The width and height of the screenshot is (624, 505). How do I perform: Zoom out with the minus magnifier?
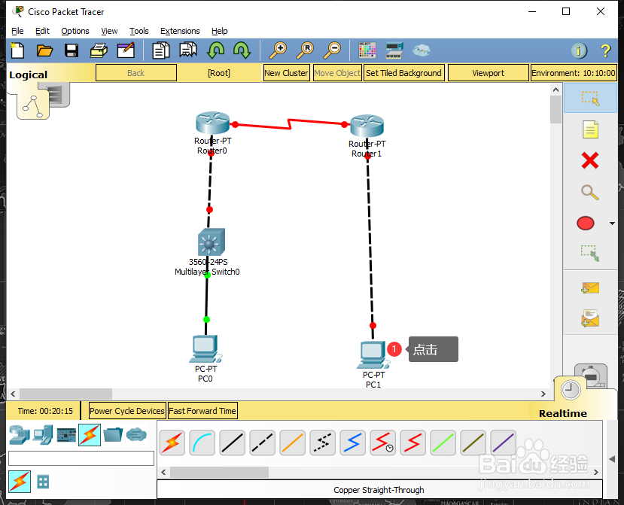[332, 50]
